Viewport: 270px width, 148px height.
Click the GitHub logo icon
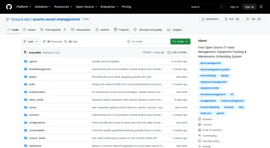coord(9,7)
